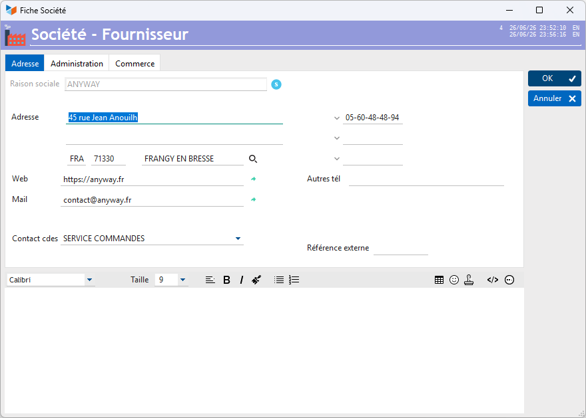Click the Annuler button
586x418 pixels.
pyautogui.click(x=555, y=98)
